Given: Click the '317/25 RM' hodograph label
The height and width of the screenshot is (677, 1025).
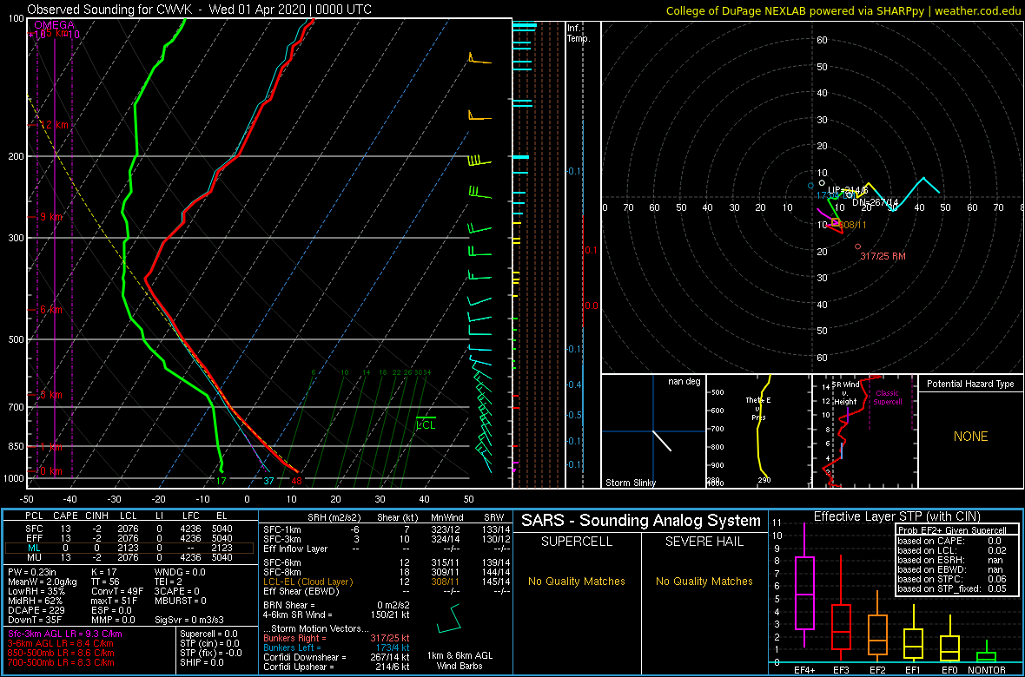Looking at the screenshot, I should click(883, 256).
